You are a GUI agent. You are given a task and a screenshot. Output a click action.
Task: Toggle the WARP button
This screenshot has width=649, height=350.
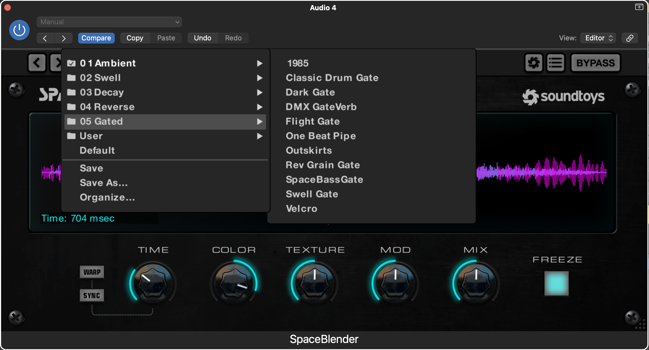92,272
